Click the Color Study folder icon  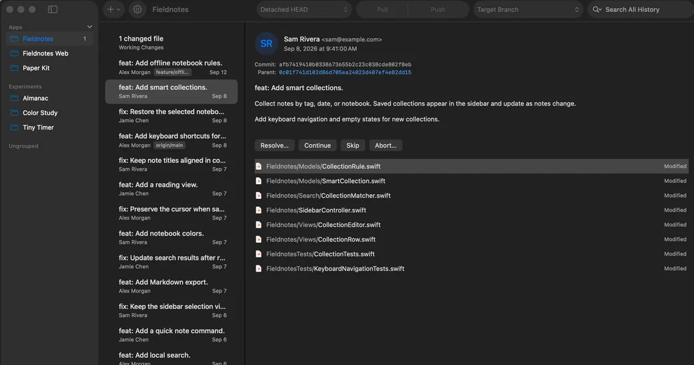(14, 113)
